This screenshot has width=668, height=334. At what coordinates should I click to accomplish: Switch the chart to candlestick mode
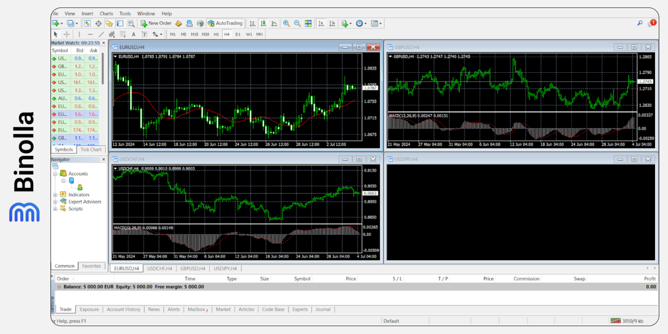point(264,23)
